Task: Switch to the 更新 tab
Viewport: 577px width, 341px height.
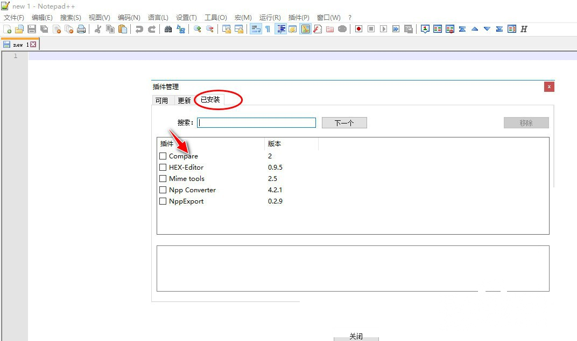Action: (184, 100)
